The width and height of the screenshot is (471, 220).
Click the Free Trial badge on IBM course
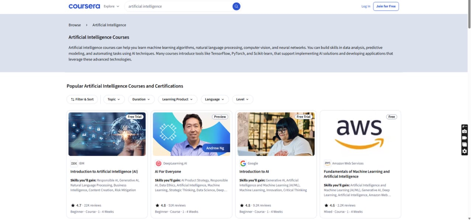coord(135,117)
